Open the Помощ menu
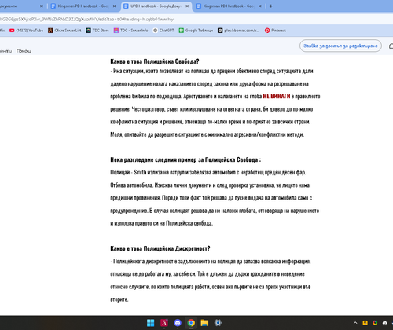 tap(24, 51)
